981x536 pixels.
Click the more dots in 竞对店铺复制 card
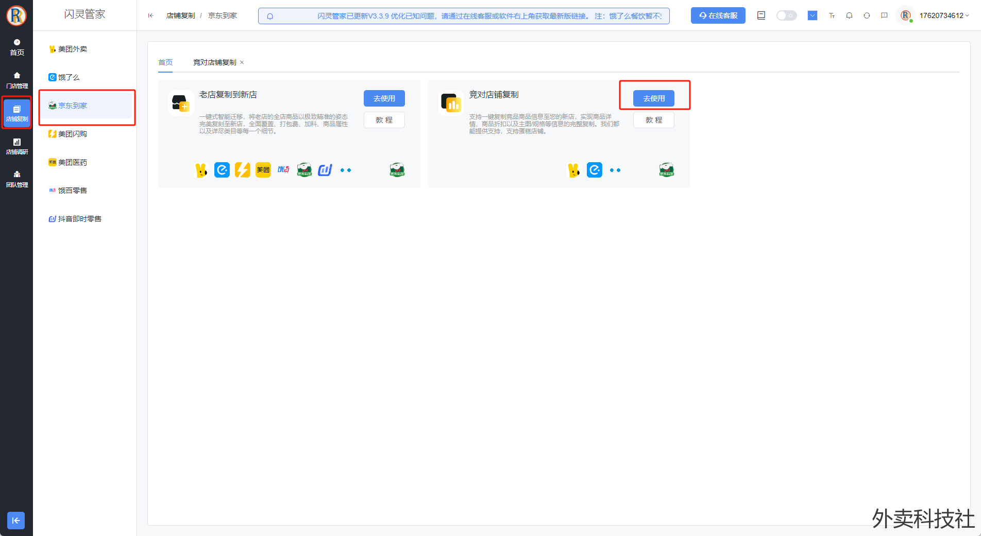[615, 170]
